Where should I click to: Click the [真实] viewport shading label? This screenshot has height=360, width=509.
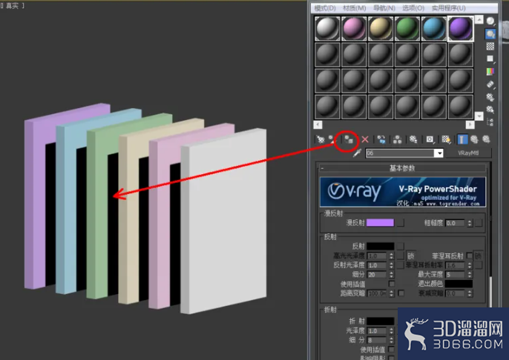pyautogui.click(x=13, y=6)
